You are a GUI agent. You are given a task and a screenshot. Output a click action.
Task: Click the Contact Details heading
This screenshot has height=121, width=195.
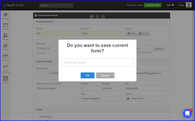tap(44, 61)
